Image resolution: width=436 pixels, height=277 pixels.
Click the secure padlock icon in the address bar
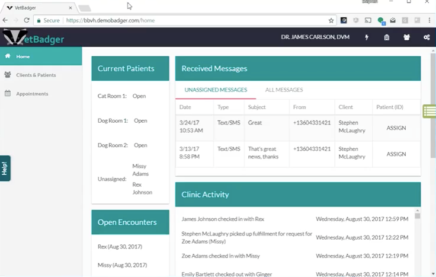(x=39, y=21)
